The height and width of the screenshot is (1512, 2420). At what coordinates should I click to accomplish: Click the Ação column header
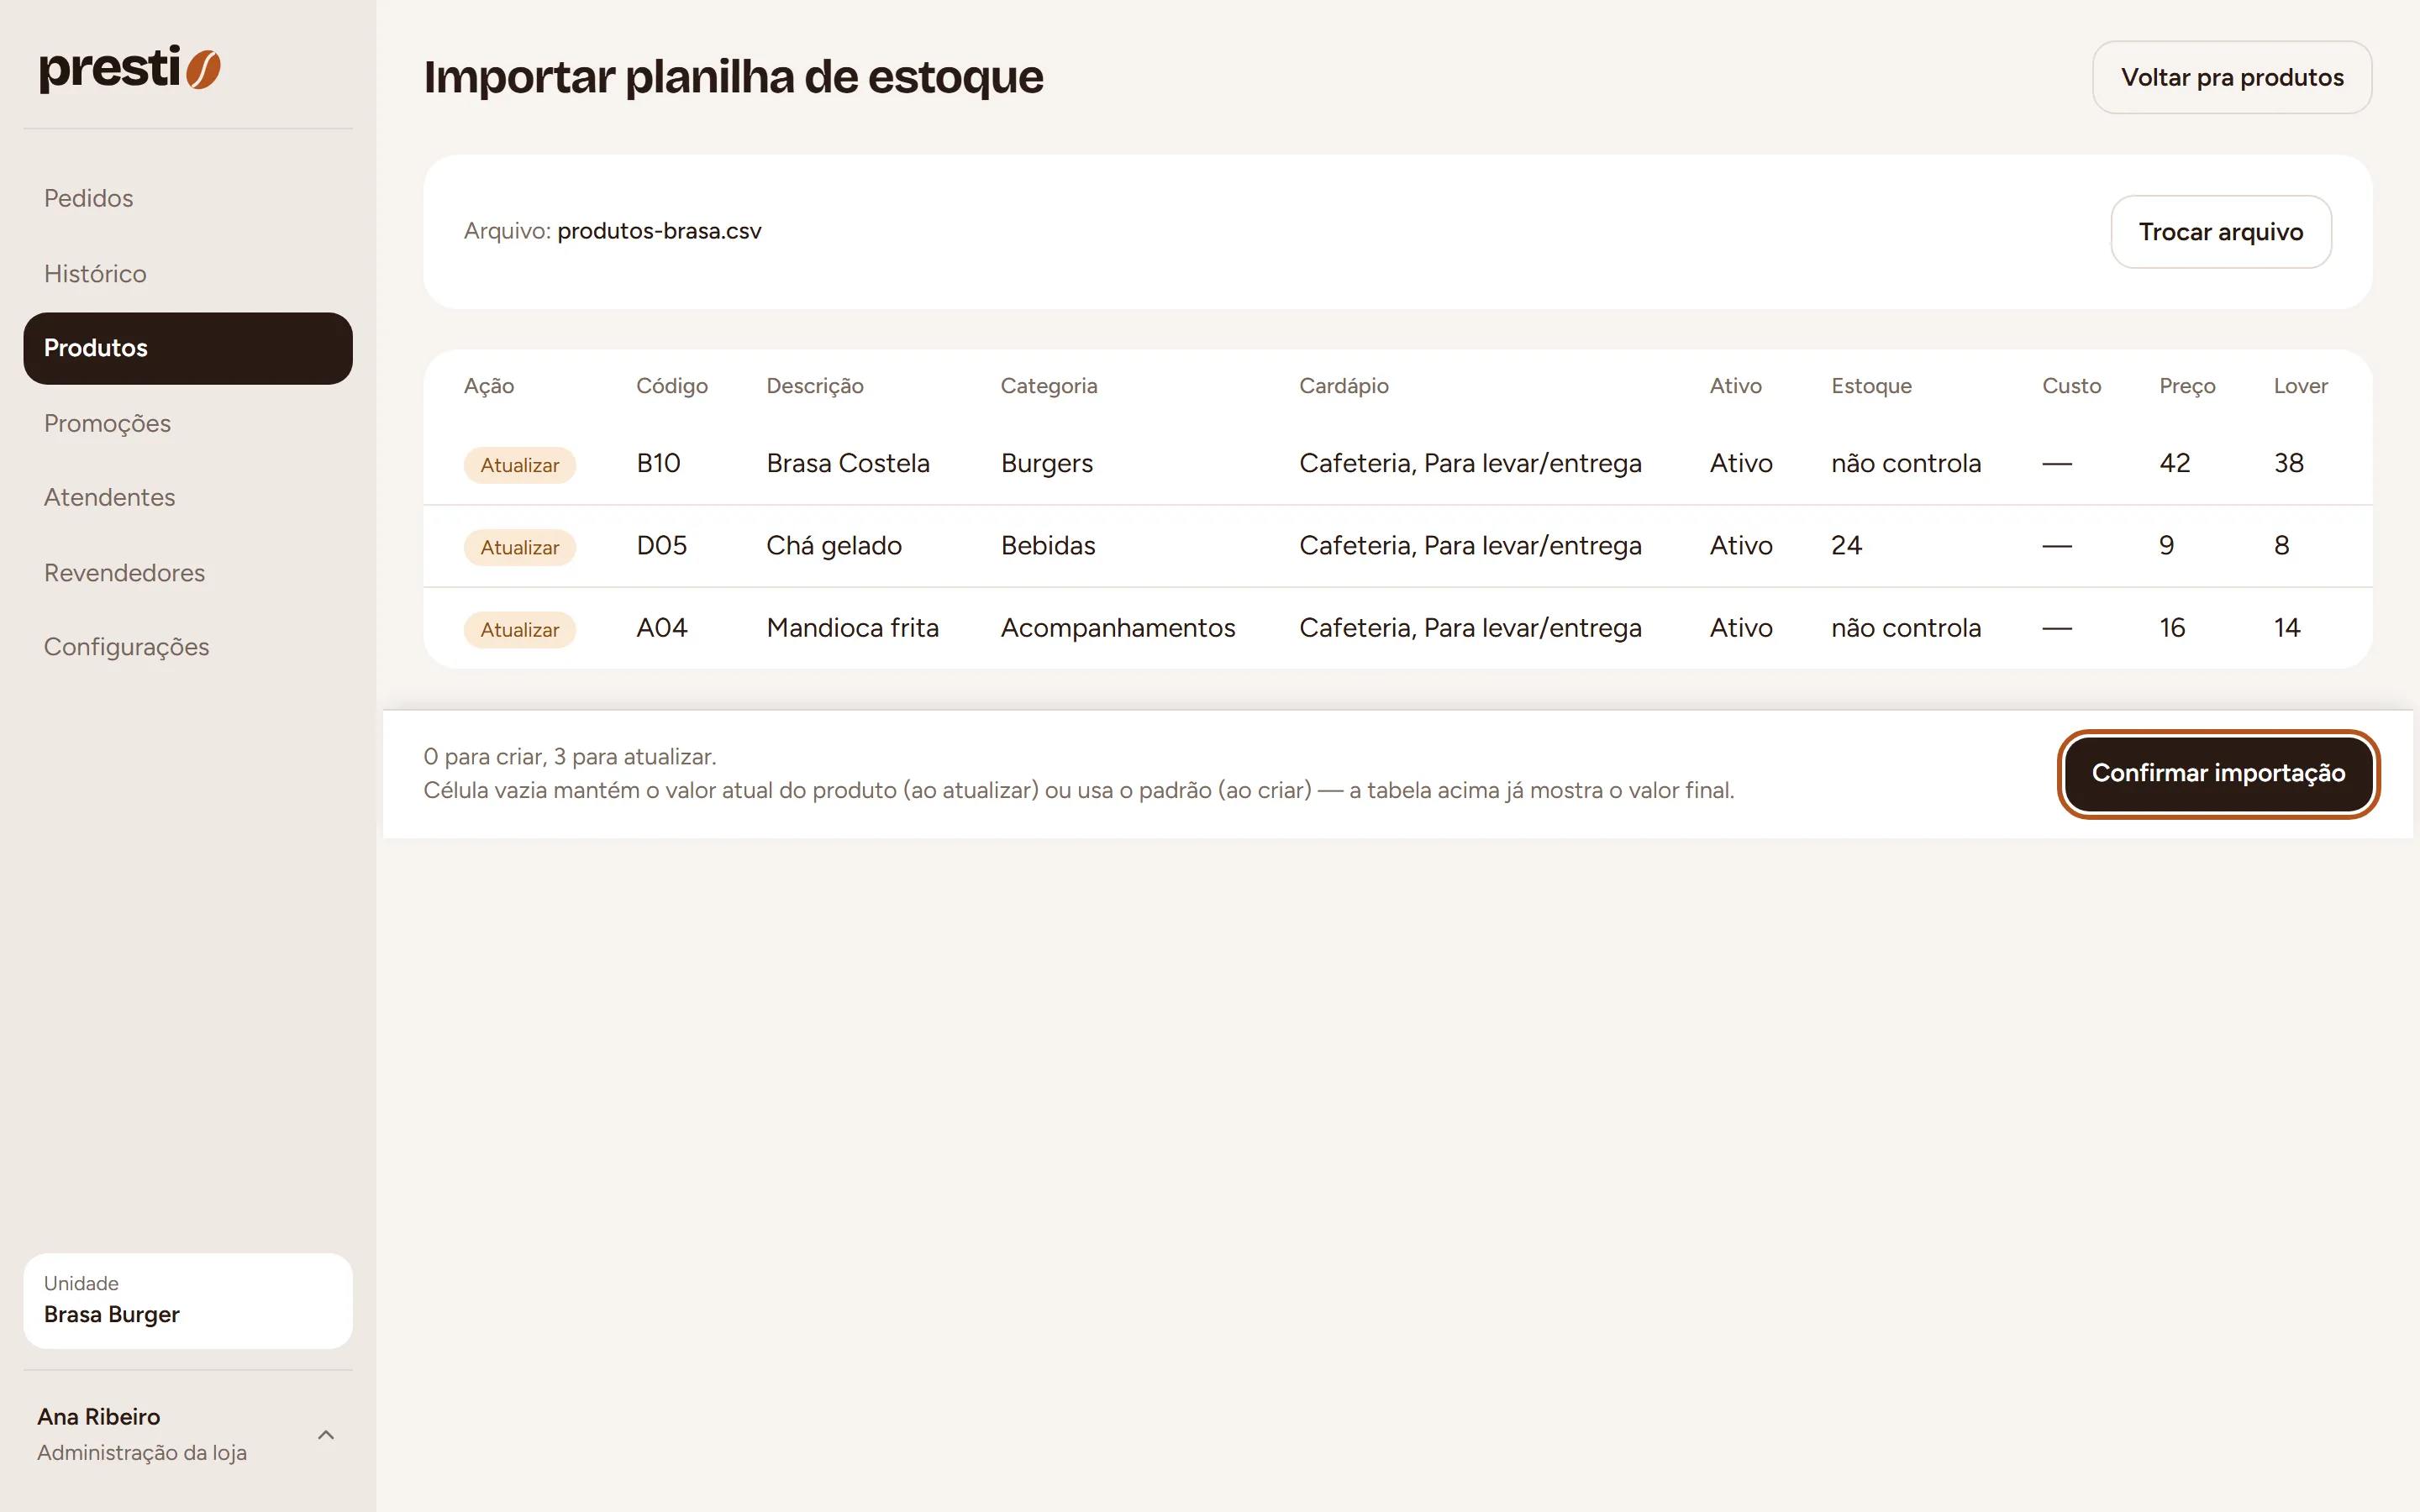click(x=488, y=386)
